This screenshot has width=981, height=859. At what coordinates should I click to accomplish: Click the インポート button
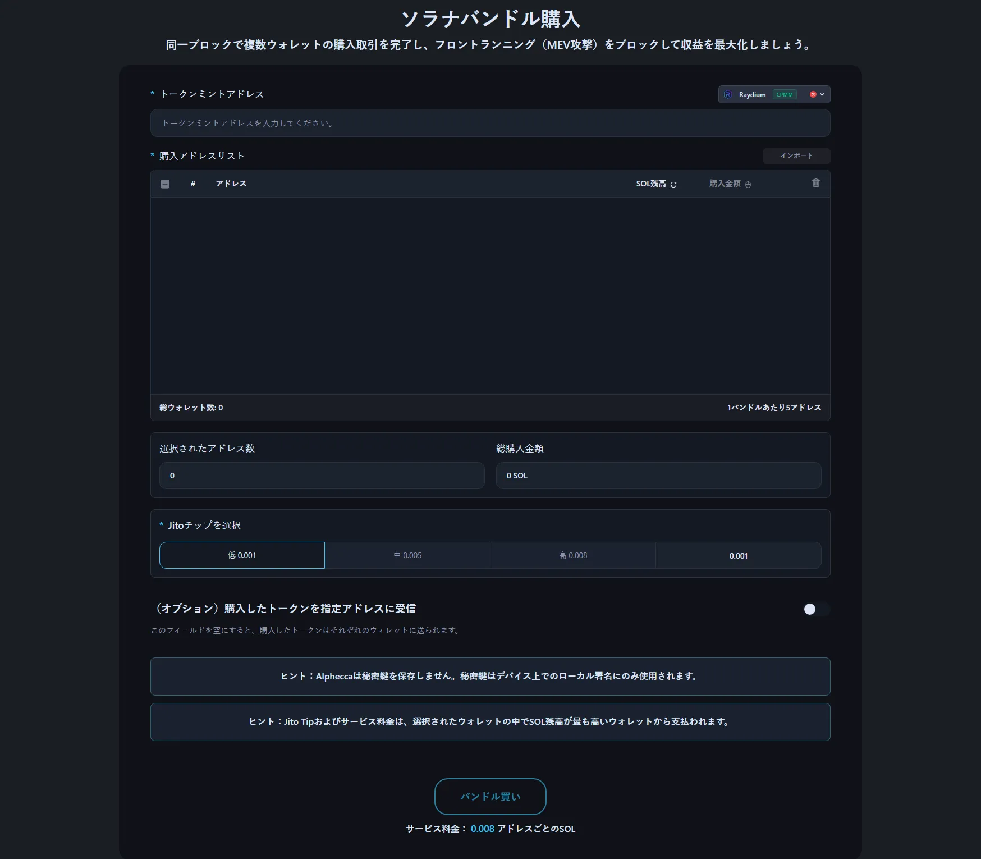coord(796,156)
